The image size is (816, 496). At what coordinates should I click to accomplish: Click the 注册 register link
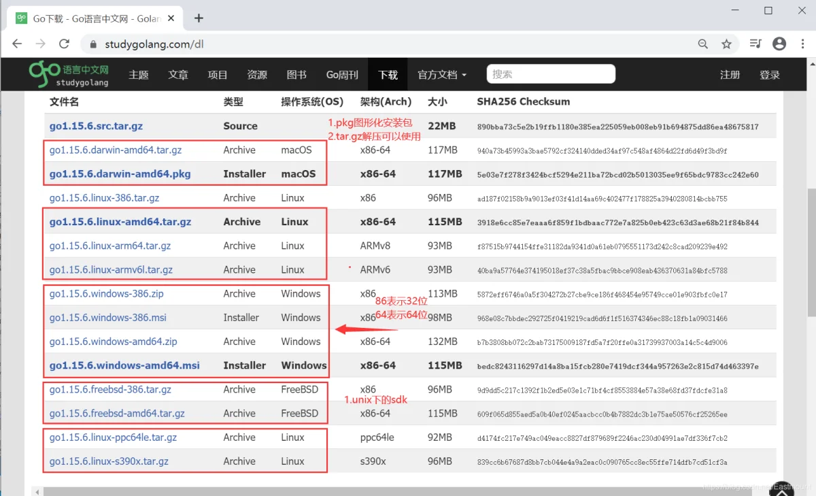click(730, 75)
